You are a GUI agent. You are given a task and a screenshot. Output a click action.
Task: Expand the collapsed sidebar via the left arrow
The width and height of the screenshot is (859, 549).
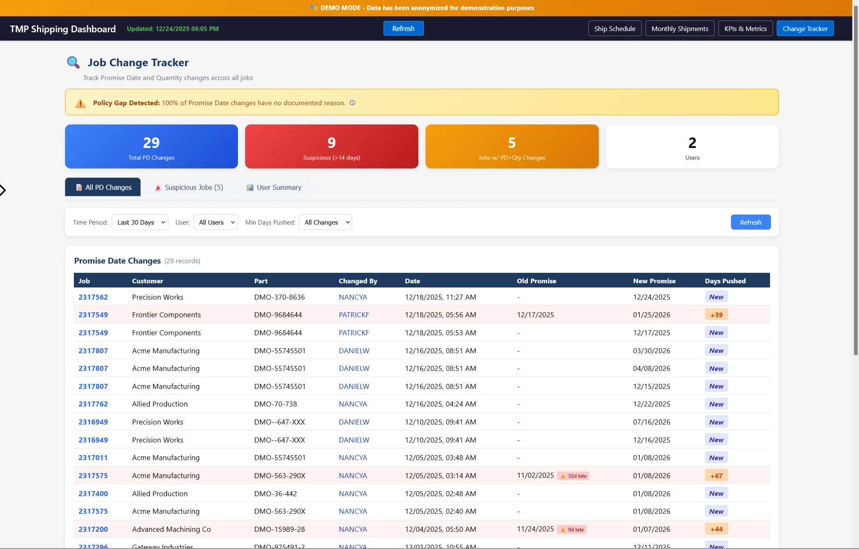pos(3,190)
